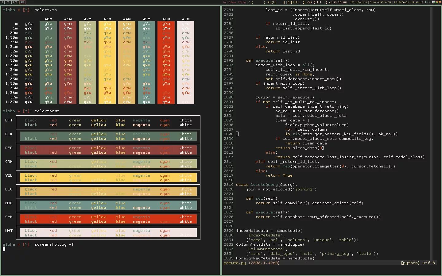
Task: Click the C usage meter in top bar
Action: pyautogui.click(x=257, y=2)
